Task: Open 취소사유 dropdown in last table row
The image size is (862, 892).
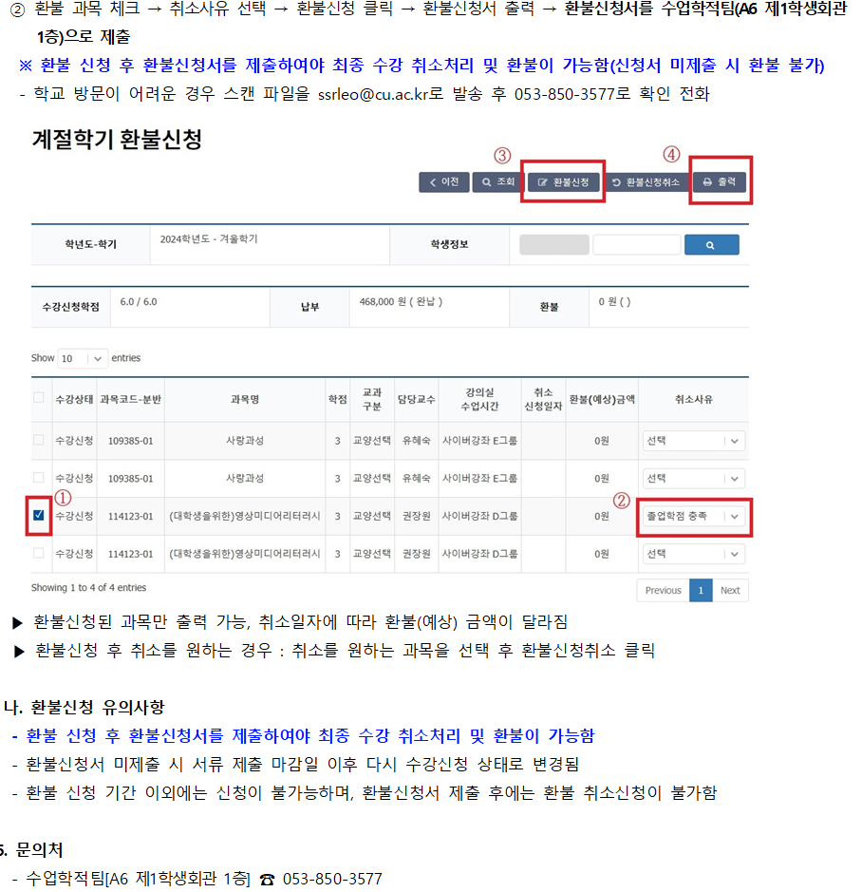Action: click(x=694, y=554)
